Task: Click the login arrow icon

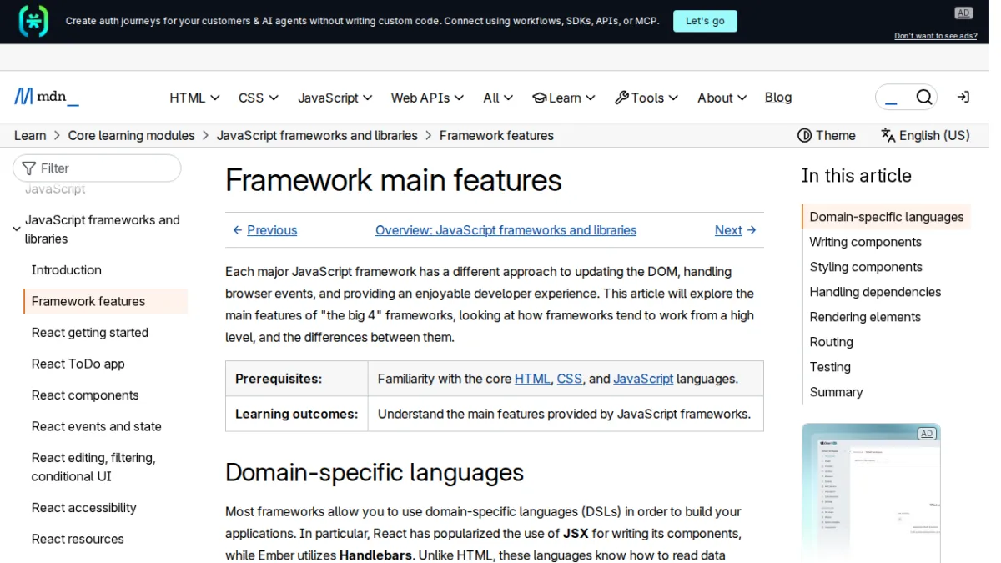Action: [x=963, y=98]
